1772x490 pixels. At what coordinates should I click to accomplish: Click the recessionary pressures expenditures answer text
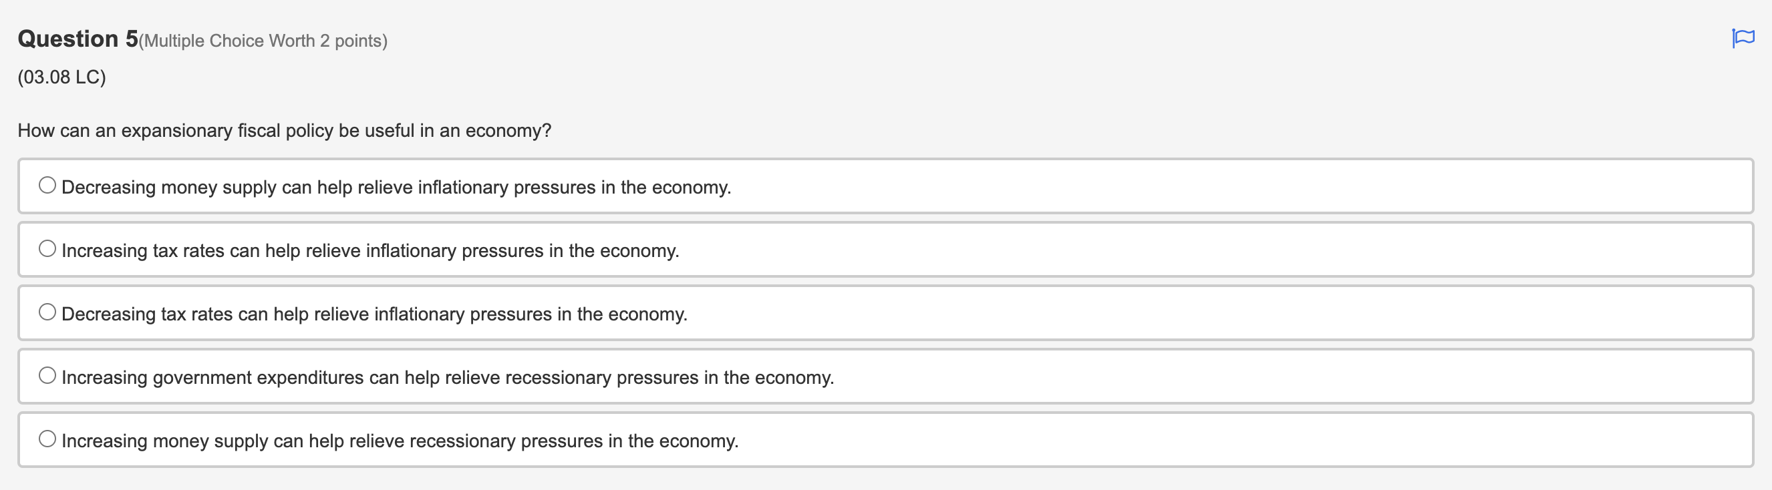tap(448, 376)
